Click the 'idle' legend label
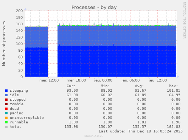 pyautogui.click(x=14, y=95)
